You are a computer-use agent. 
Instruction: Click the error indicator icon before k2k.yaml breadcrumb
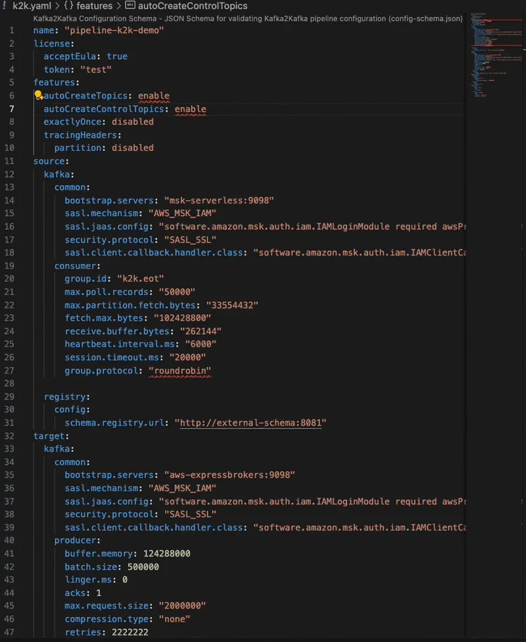click(6, 5)
